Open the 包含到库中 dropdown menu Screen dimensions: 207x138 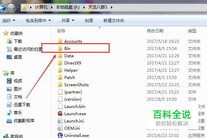[39, 20]
